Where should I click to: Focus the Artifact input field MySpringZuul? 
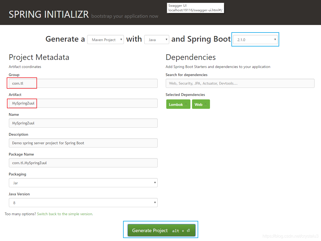[83, 103]
